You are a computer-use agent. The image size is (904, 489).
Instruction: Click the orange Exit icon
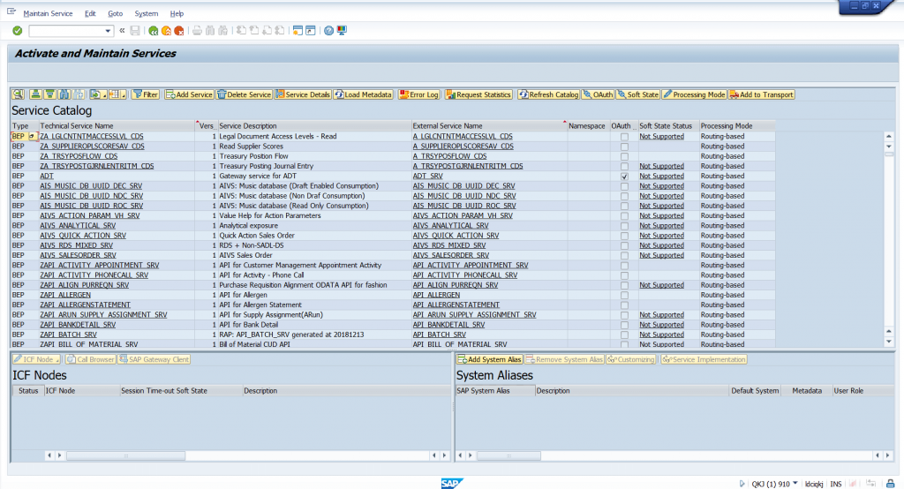[166, 31]
